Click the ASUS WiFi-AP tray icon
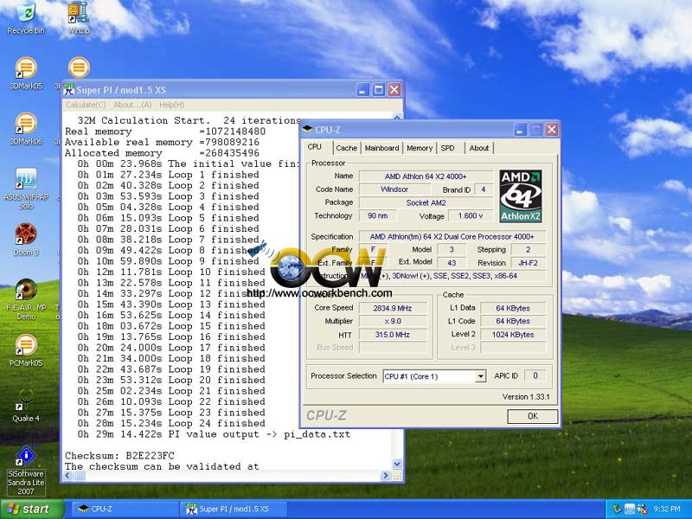 tap(630, 509)
